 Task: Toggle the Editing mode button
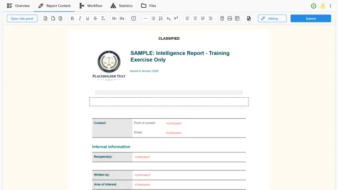coord(272,19)
